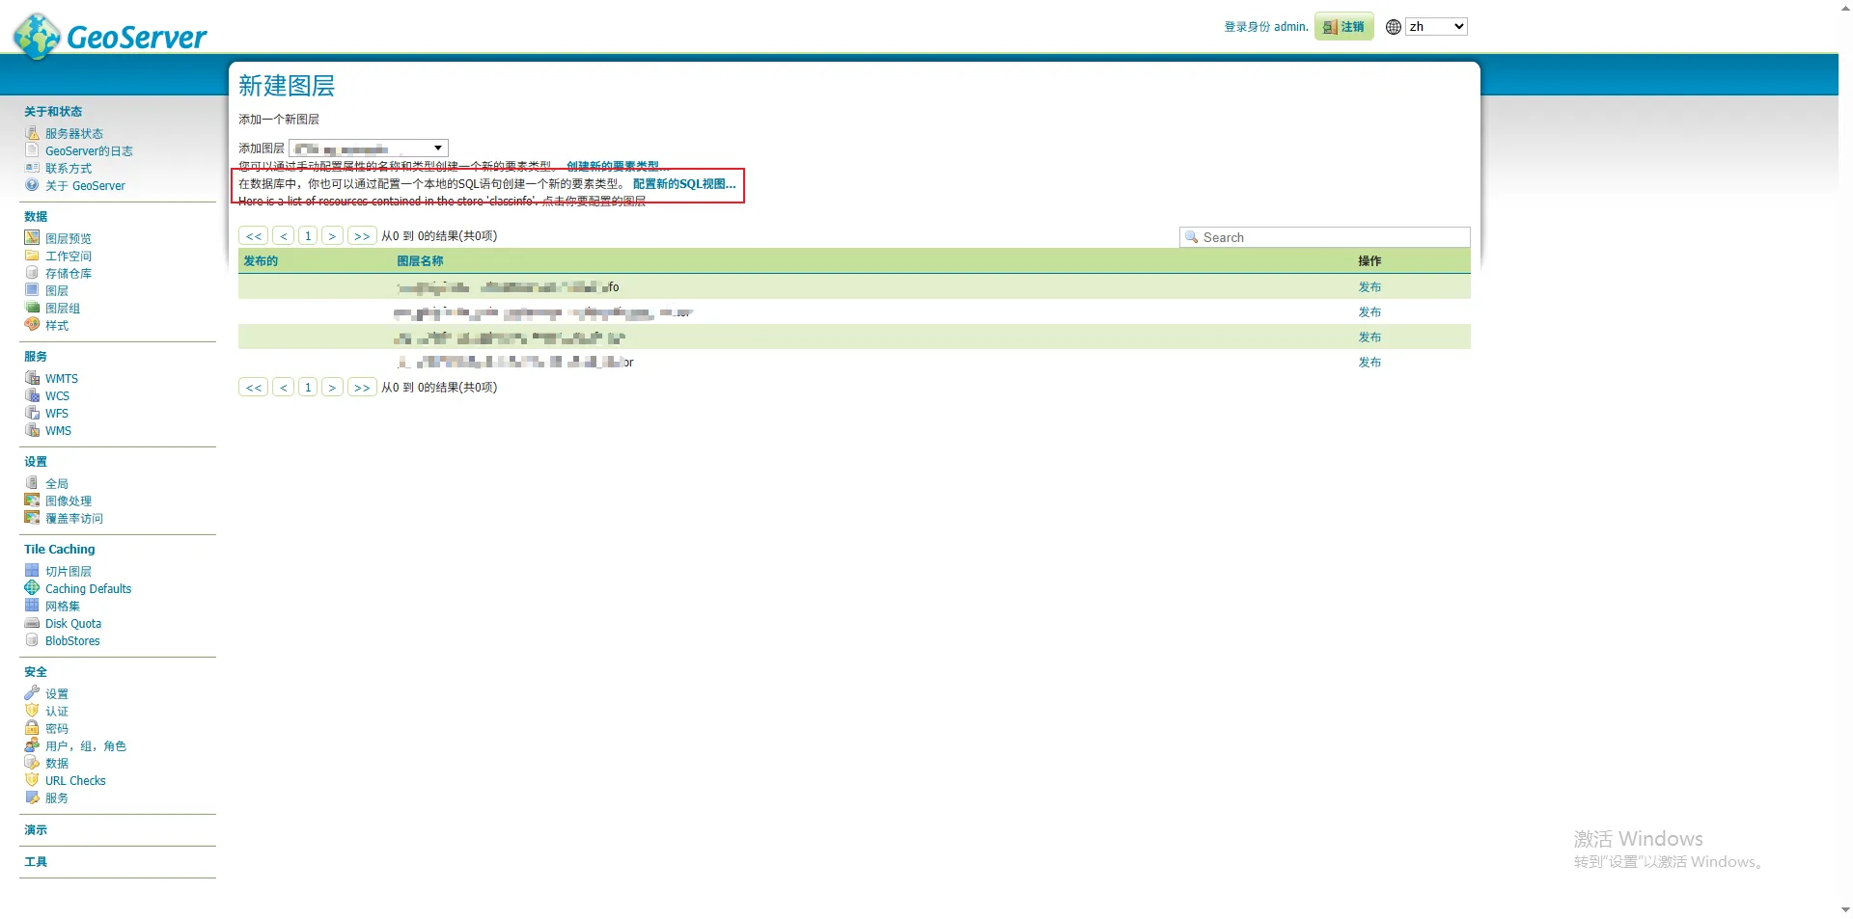
Task: Click the GeoServer logo icon
Action: 37,36
